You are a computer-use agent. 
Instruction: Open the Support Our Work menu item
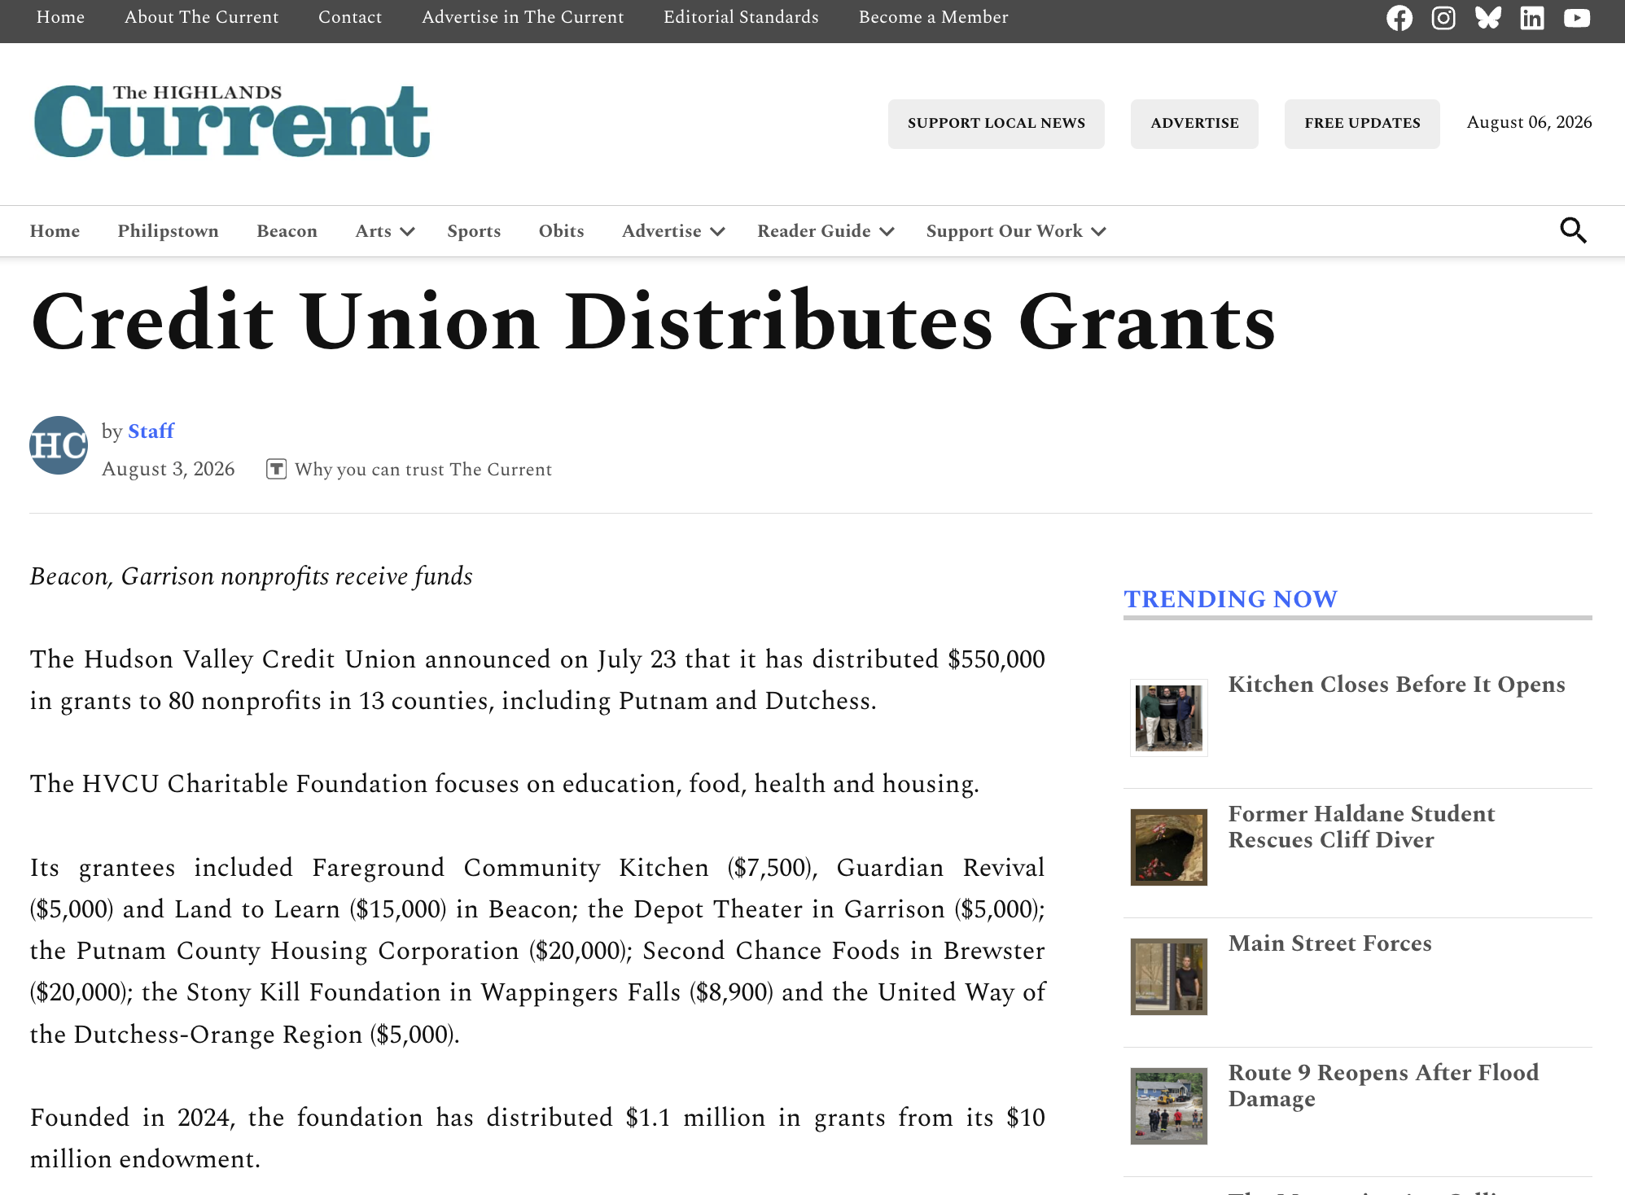(x=1004, y=231)
